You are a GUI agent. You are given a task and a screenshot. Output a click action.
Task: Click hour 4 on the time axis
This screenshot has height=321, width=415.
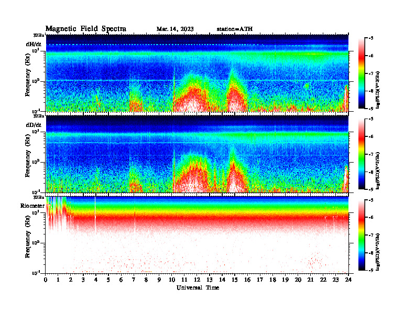click(x=96, y=280)
